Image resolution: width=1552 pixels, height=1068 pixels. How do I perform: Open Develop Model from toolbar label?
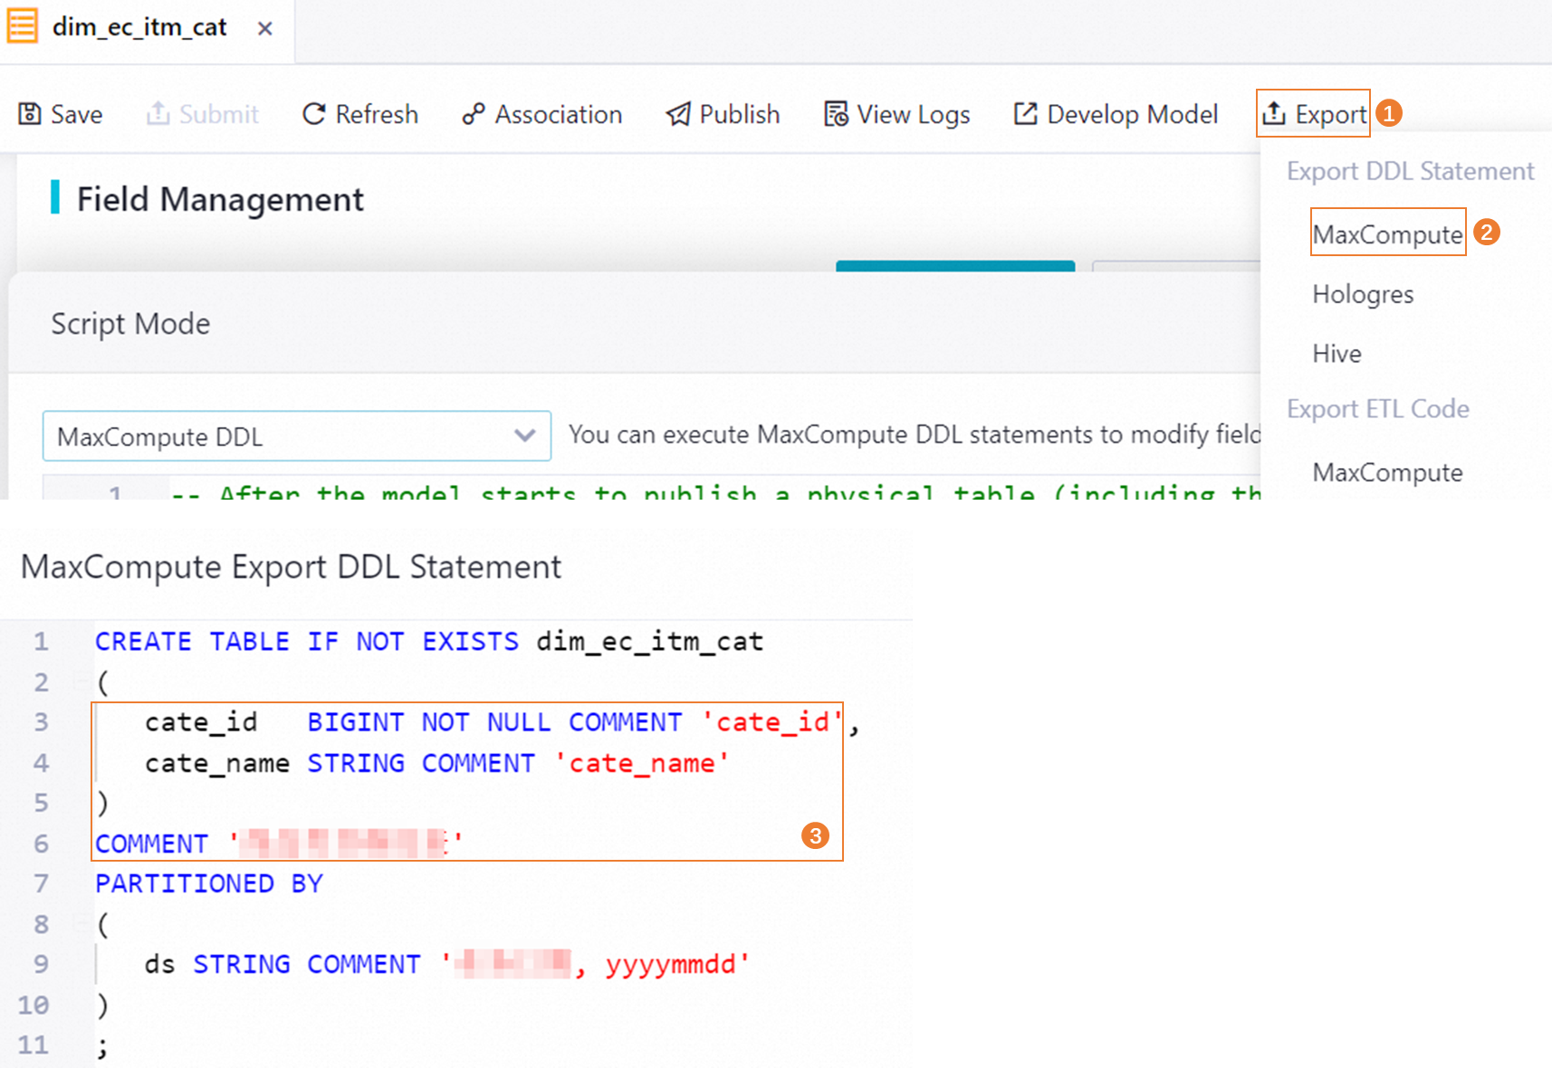pos(1133,114)
